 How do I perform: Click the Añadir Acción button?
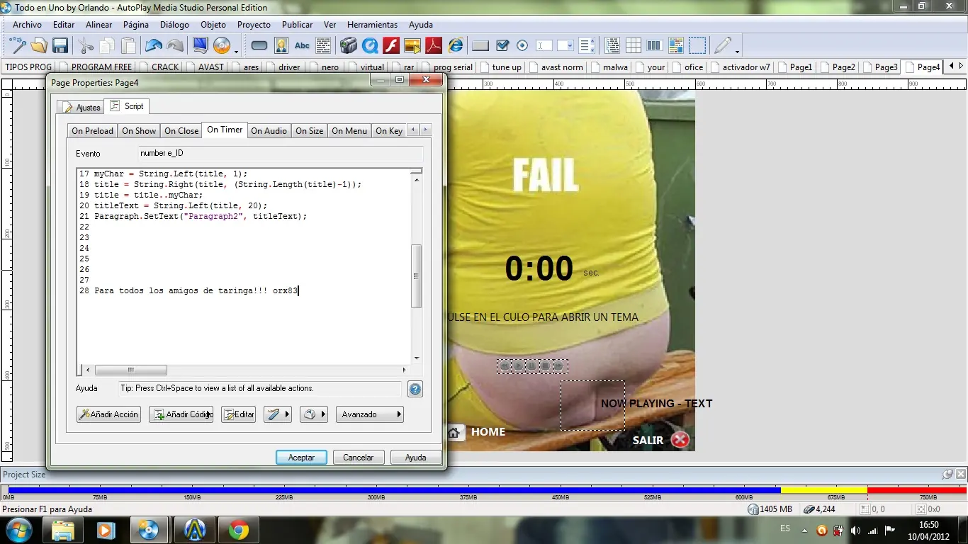pos(108,414)
